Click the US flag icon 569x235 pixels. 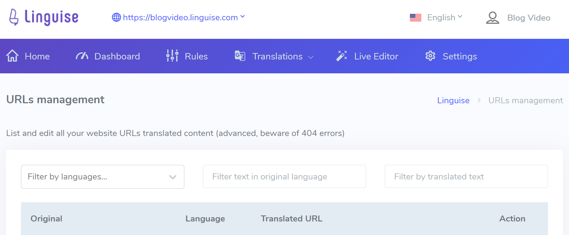[x=416, y=17]
